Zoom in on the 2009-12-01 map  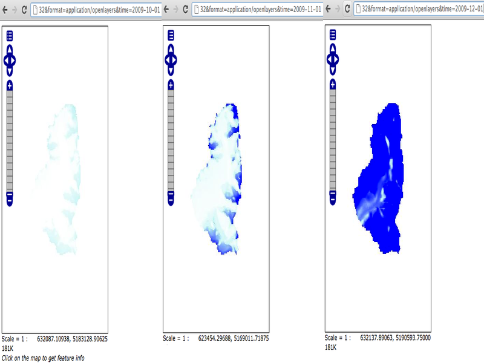click(332, 86)
